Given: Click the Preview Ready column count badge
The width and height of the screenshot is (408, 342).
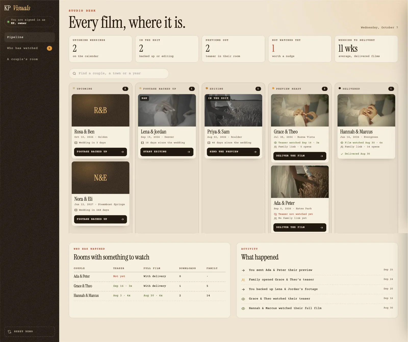Looking at the screenshot, I should click(325, 89).
